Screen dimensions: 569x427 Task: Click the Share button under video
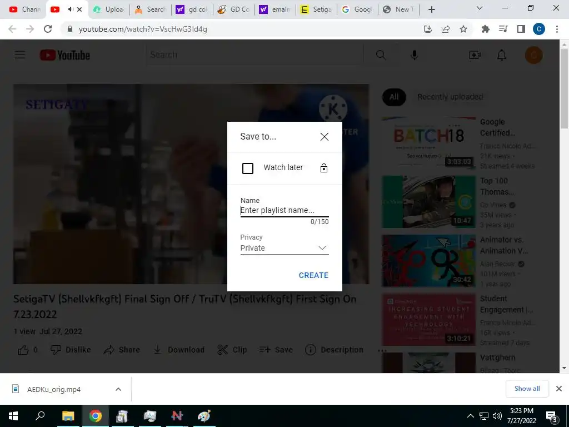click(122, 350)
